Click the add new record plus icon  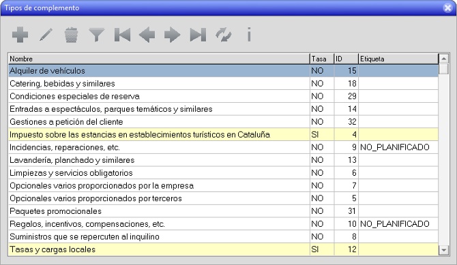20,35
